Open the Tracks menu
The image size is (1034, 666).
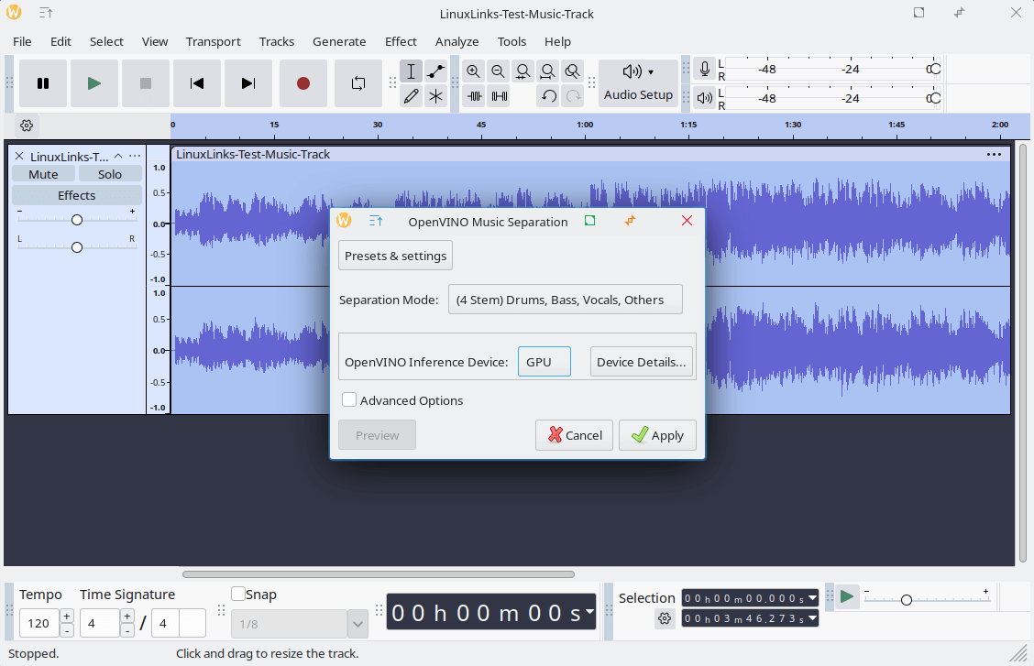click(x=276, y=41)
